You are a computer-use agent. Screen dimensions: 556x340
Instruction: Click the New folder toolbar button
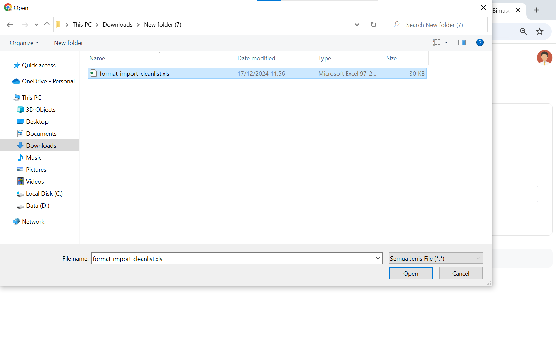pos(68,43)
